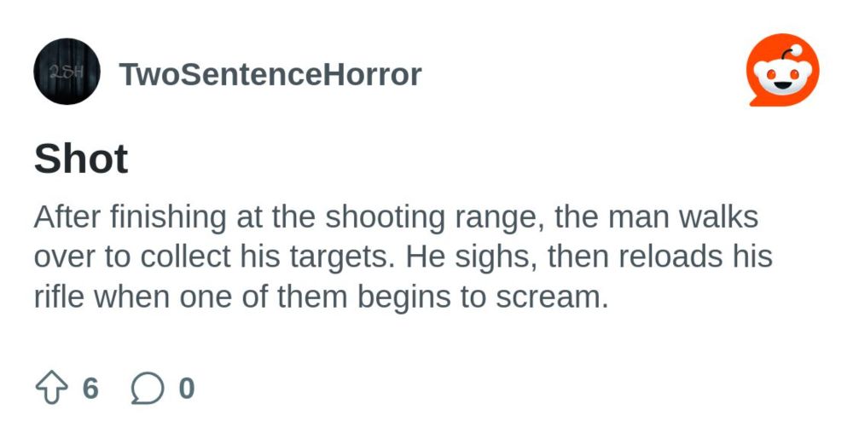Image resolution: width=853 pixels, height=444 pixels.
Task: Upvote the post titled Shot
Action: [52, 388]
